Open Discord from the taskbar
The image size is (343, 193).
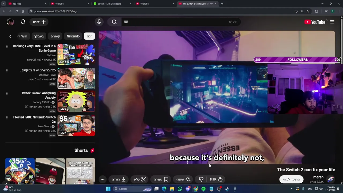click(188, 189)
